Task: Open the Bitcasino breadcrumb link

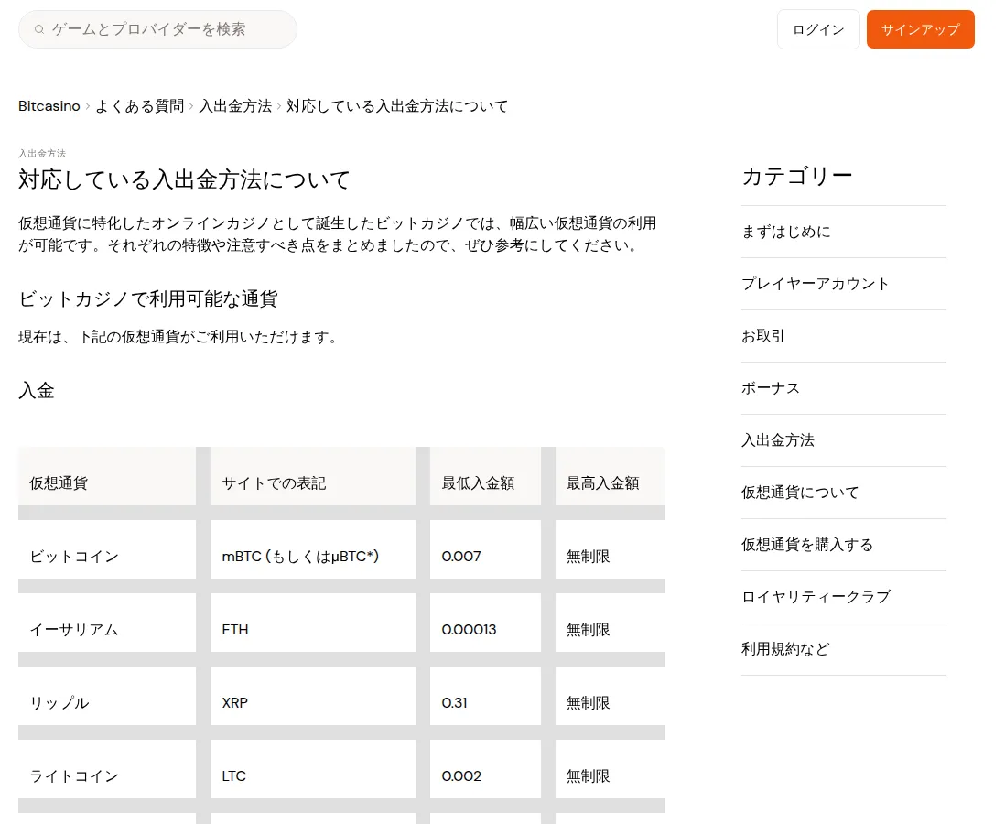Action: point(49,106)
